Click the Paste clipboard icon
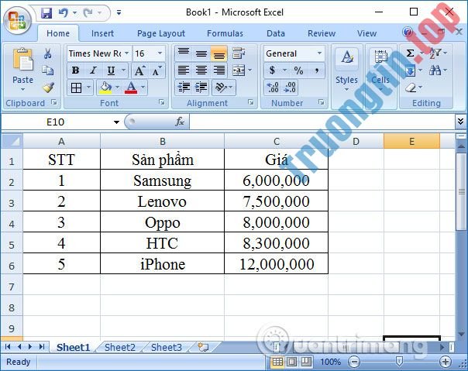The height and width of the screenshot is (371, 468). coord(23,60)
